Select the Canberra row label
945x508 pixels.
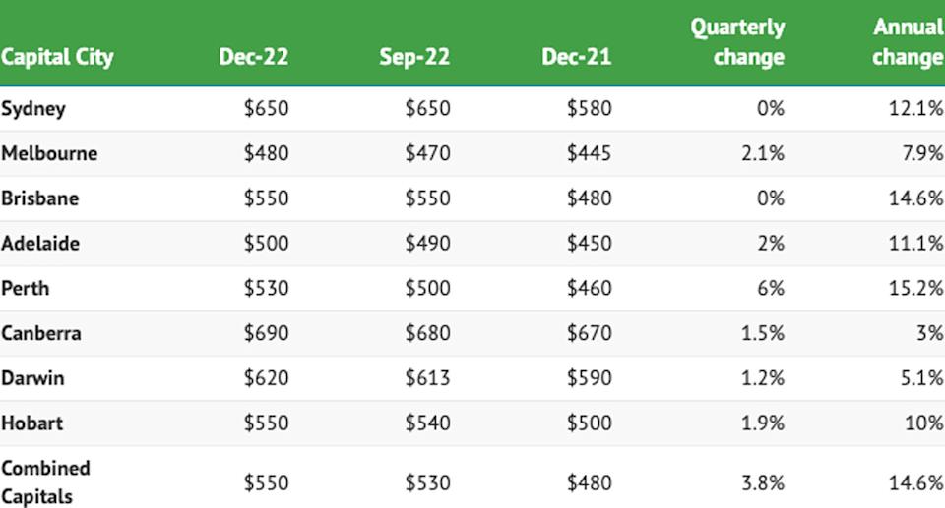pos(41,333)
